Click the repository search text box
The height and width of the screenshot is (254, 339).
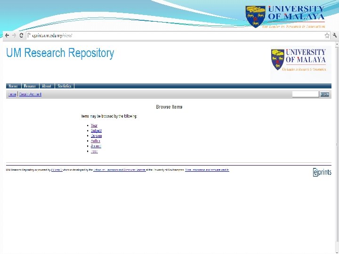click(x=306, y=94)
